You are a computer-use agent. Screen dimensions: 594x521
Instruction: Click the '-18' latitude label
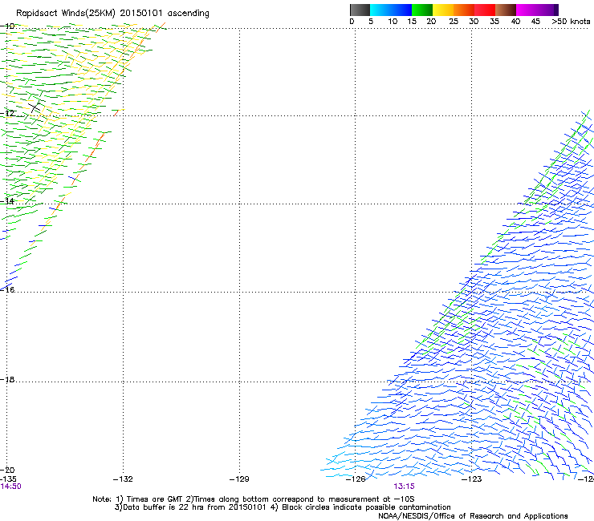pos(7,379)
